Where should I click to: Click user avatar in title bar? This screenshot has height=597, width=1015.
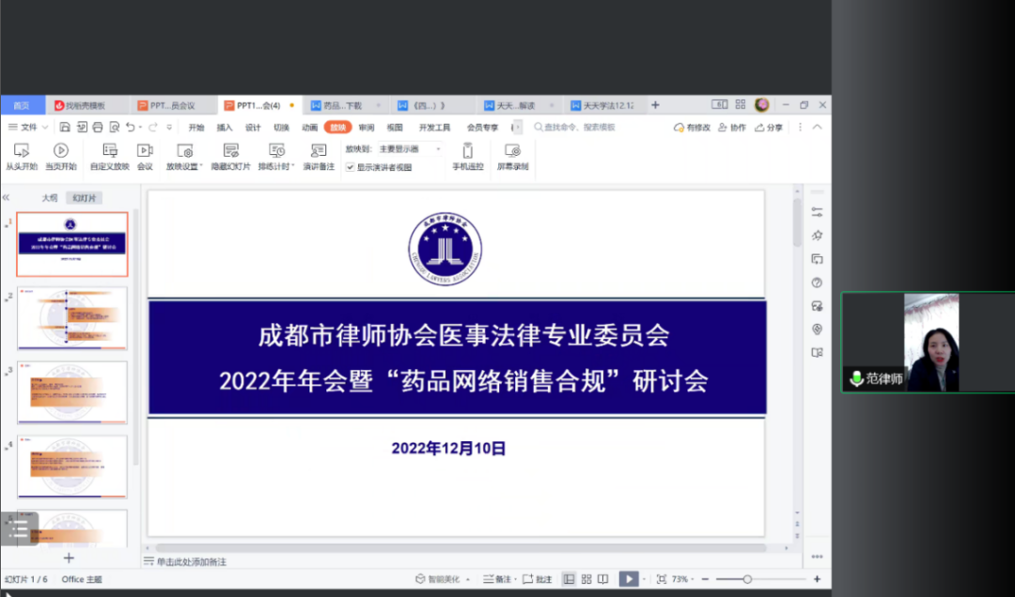click(x=762, y=104)
